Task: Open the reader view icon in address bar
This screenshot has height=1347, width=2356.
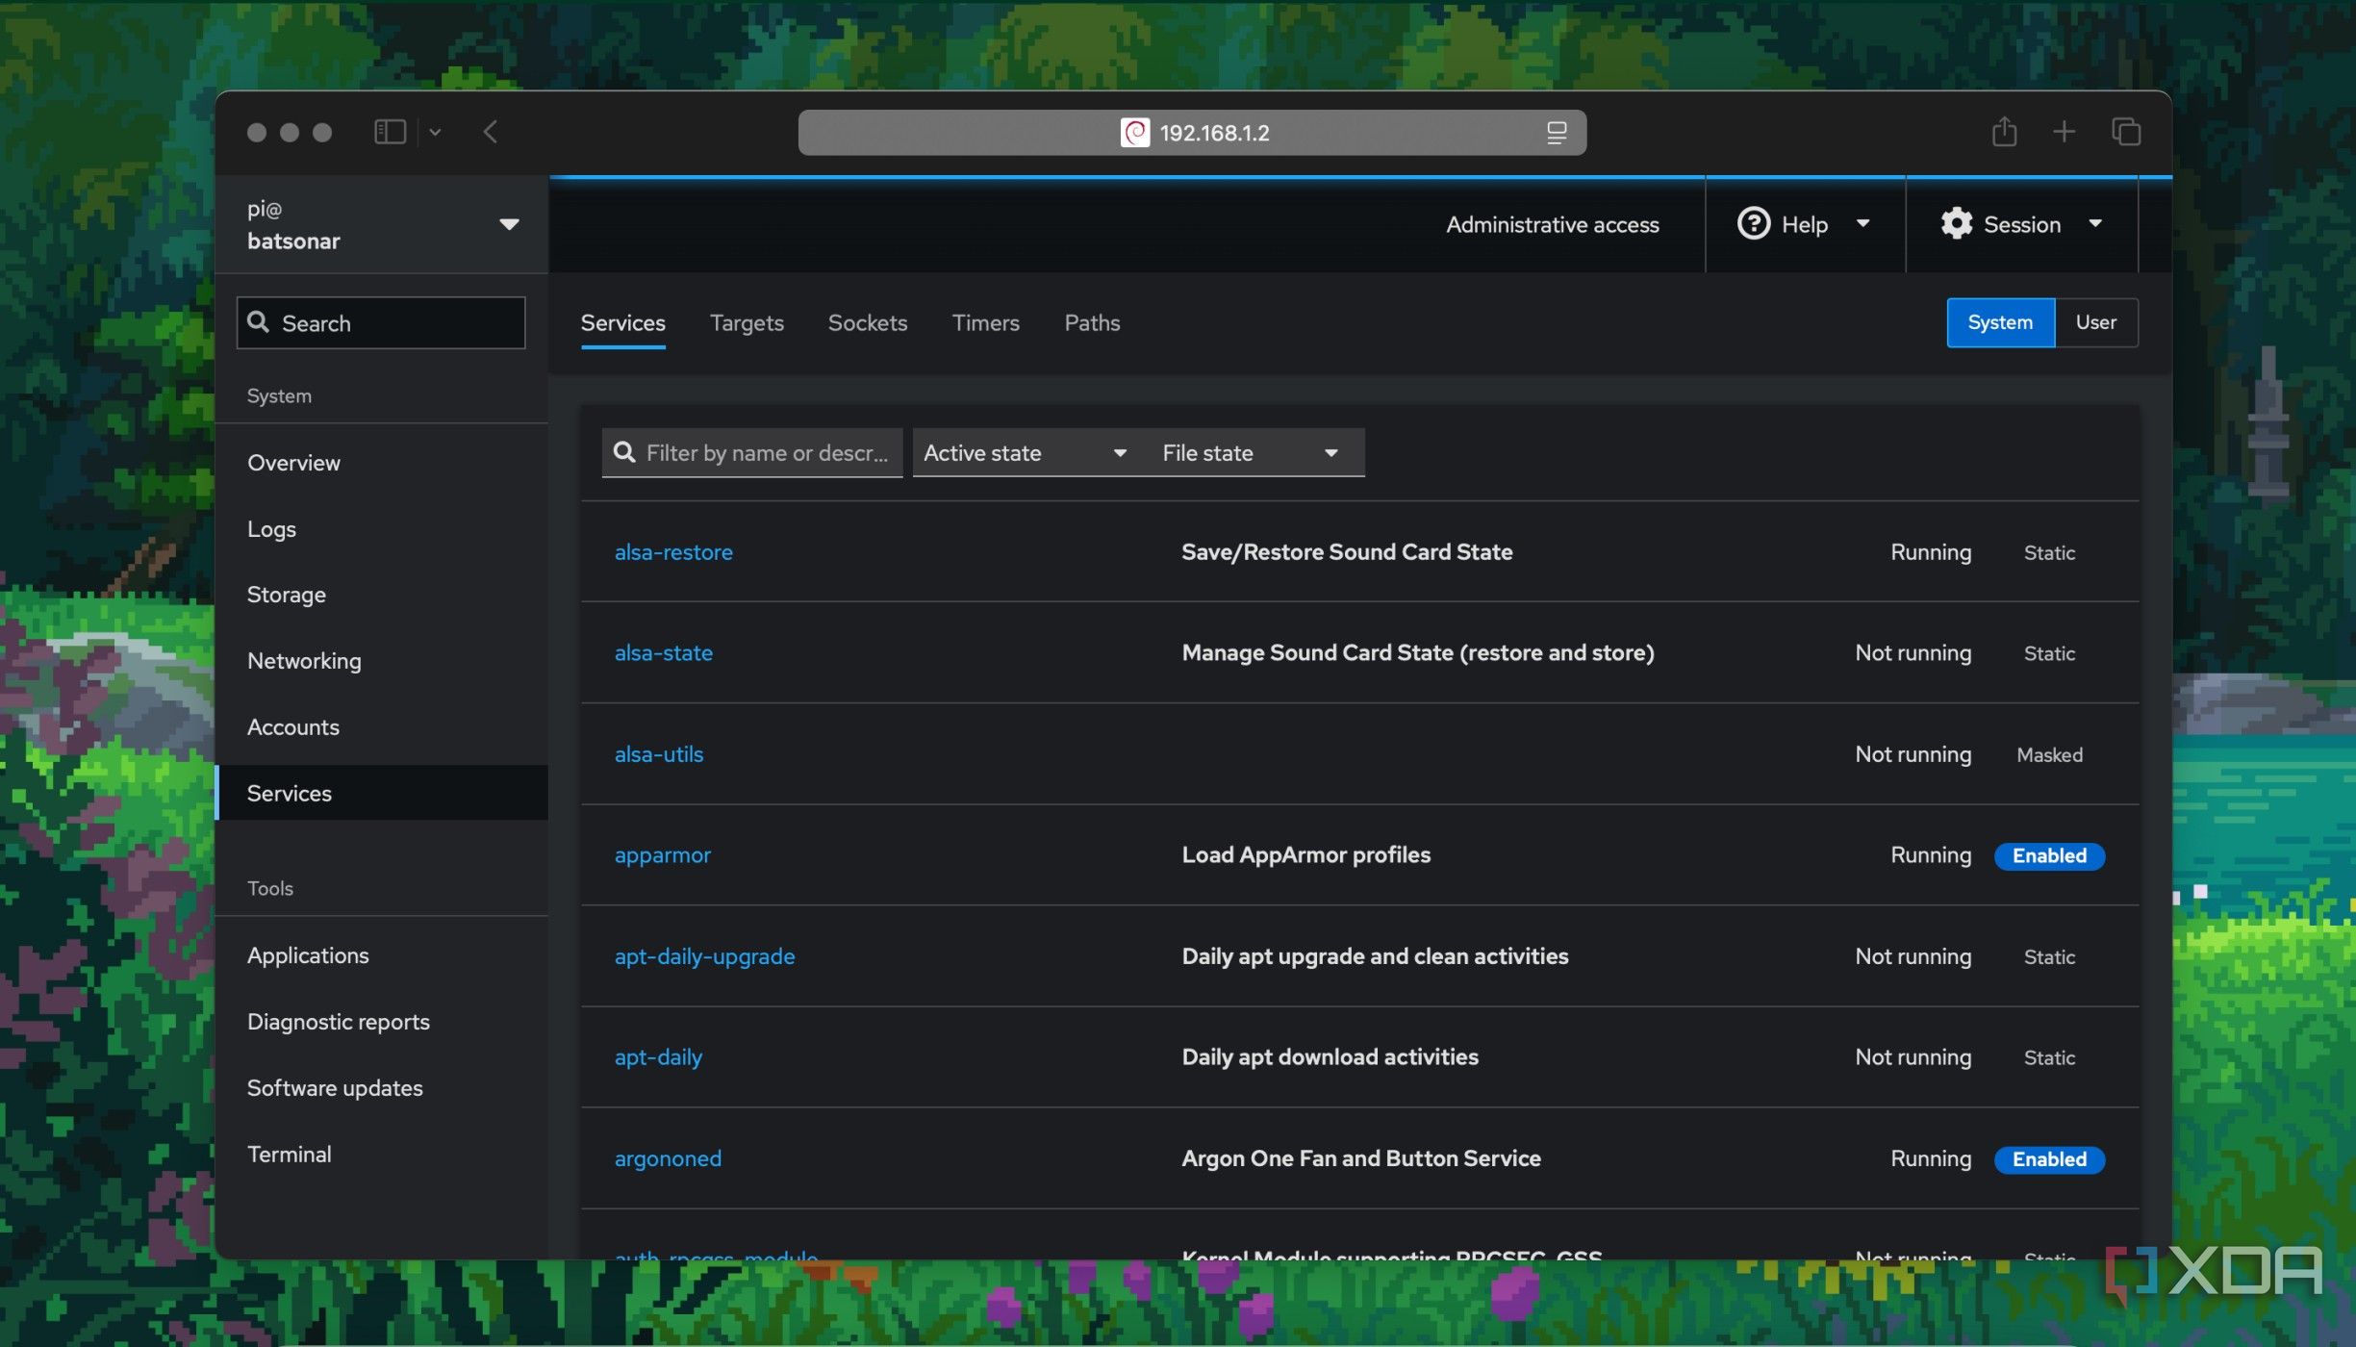Action: [x=1557, y=133]
